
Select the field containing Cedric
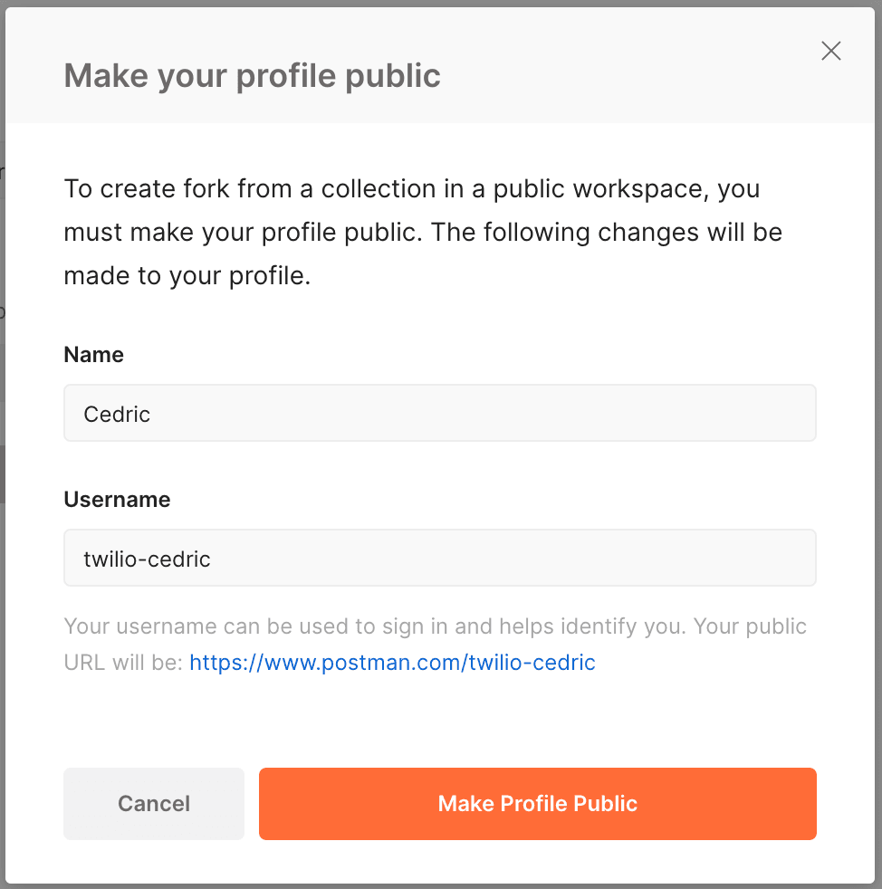[x=439, y=413]
